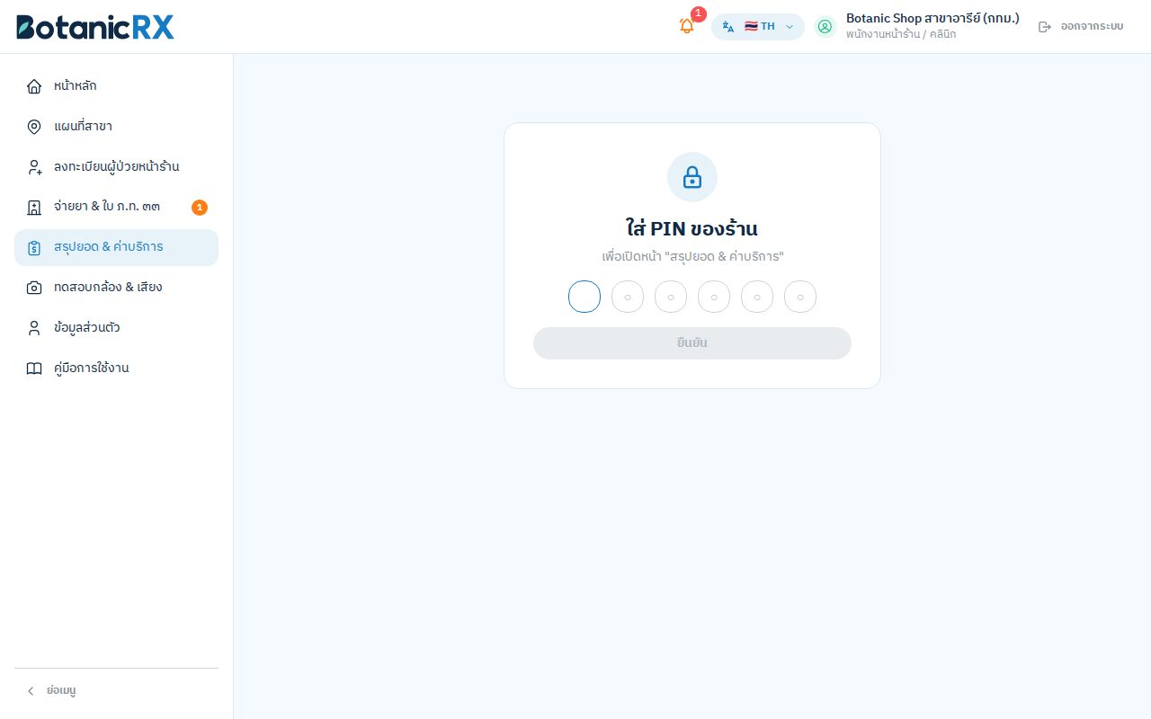Focus the sixth PIN digit box
1151x719 pixels.
800,297
